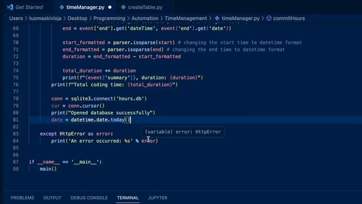
Task: Click the Python file icon on createTable.py tab
Action: (x=123, y=7)
